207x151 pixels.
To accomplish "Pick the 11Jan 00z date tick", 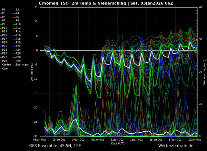I will pos(117,140).
